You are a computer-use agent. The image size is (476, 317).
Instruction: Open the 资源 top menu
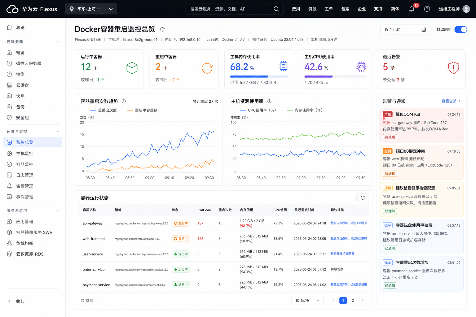pyautogui.click(x=312, y=9)
